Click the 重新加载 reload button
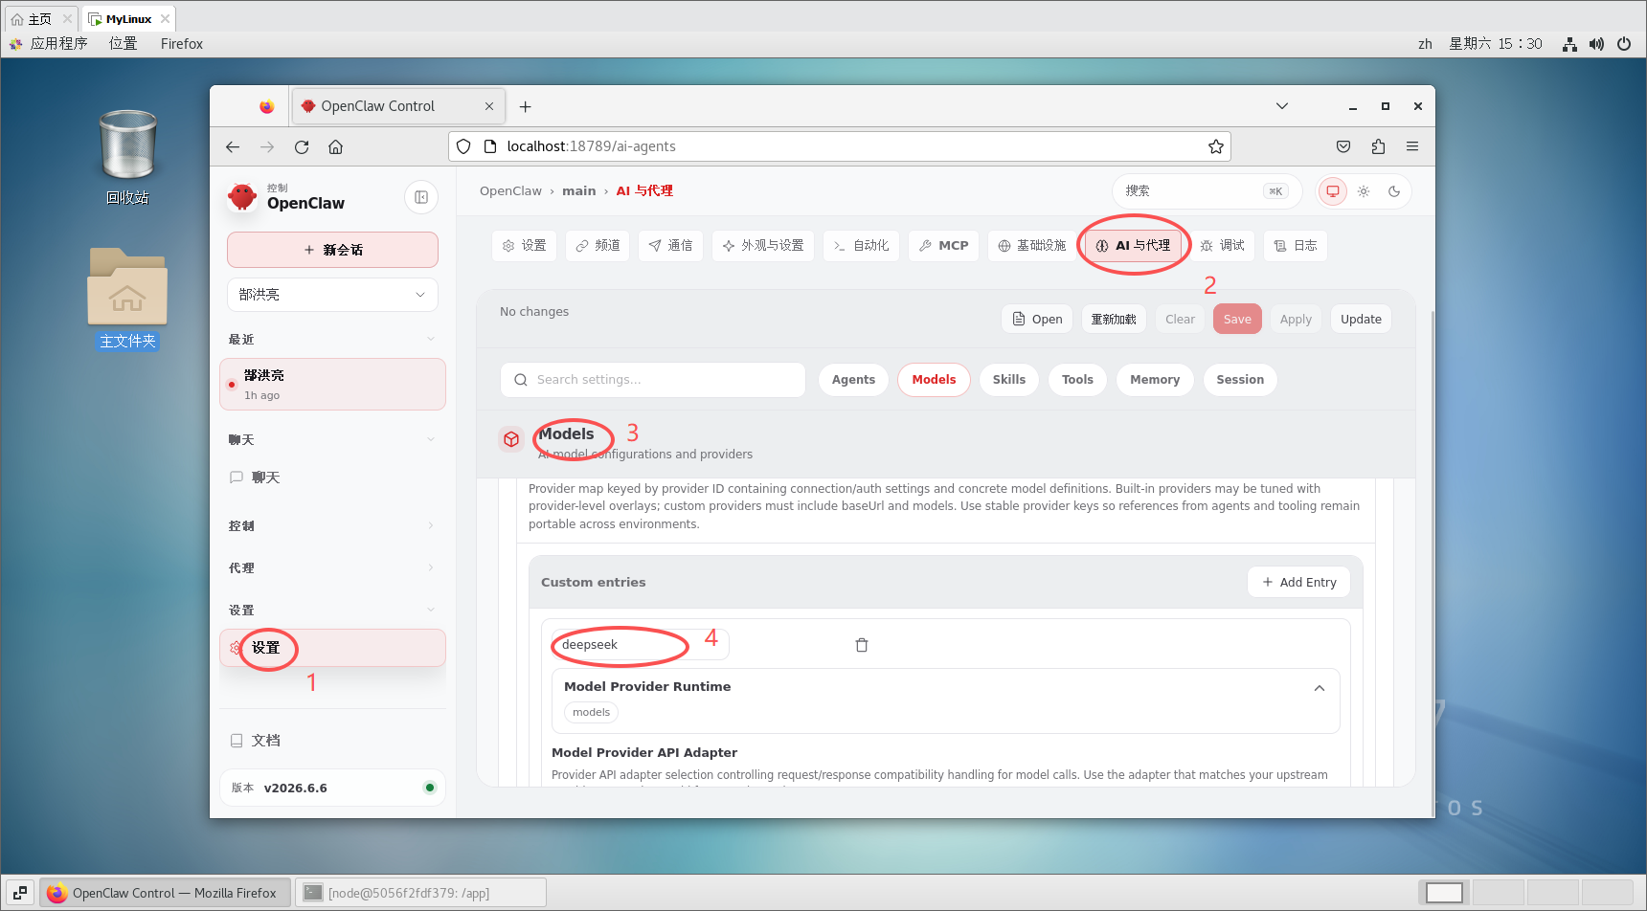The image size is (1647, 911). click(x=1114, y=320)
